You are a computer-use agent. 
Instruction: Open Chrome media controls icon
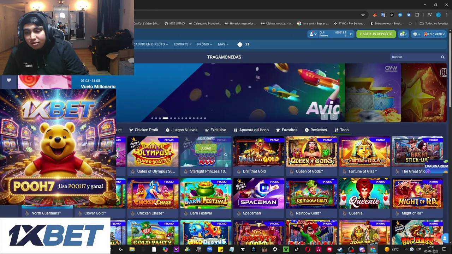click(x=430, y=15)
